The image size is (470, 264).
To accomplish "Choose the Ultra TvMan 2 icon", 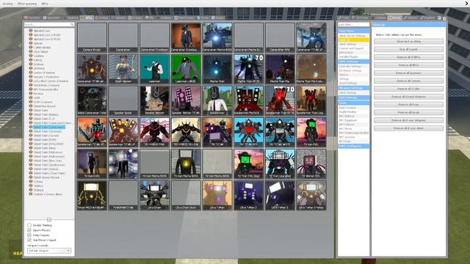I will (248, 195).
